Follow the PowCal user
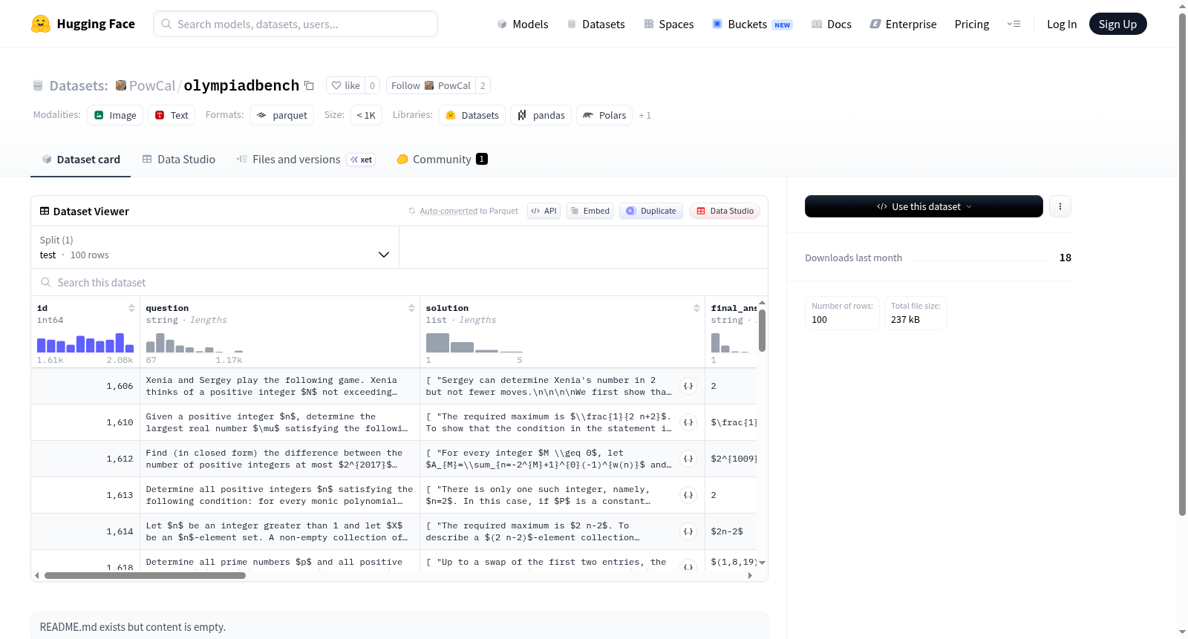1188x639 pixels. click(x=431, y=86)
